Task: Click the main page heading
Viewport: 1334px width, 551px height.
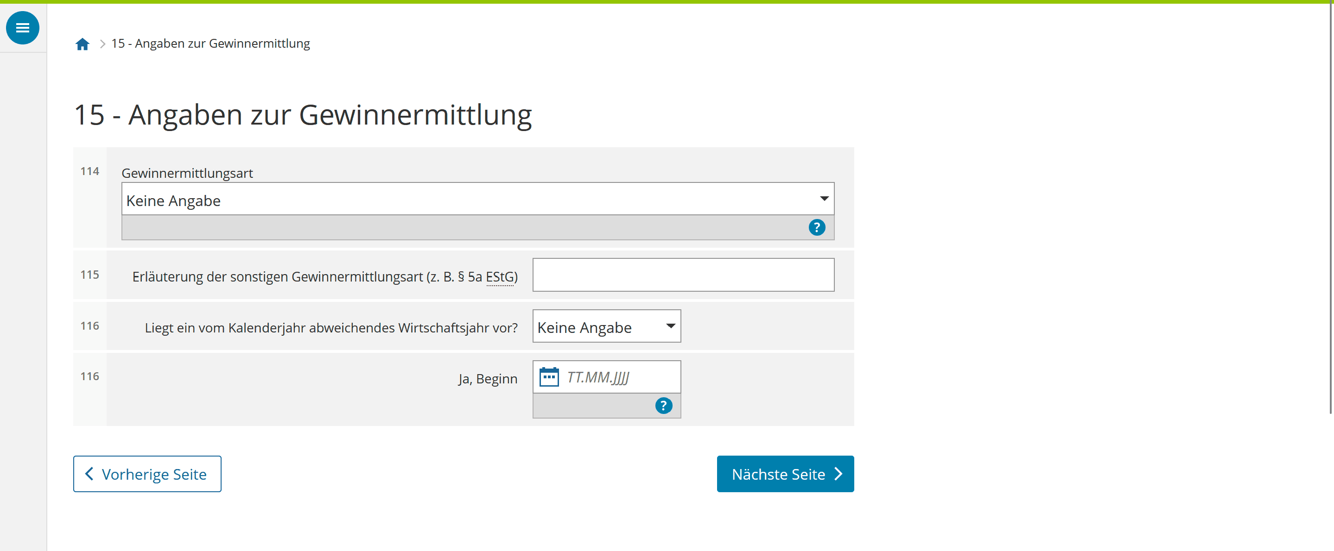Action: tap(303, 115)
